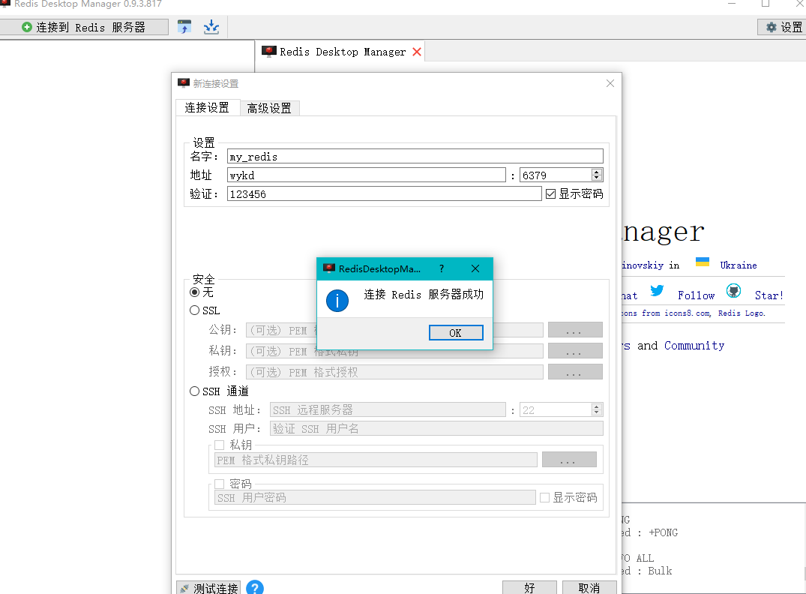
Task: Close the 新连接设置 dialog
Action: tap(610, 83)
